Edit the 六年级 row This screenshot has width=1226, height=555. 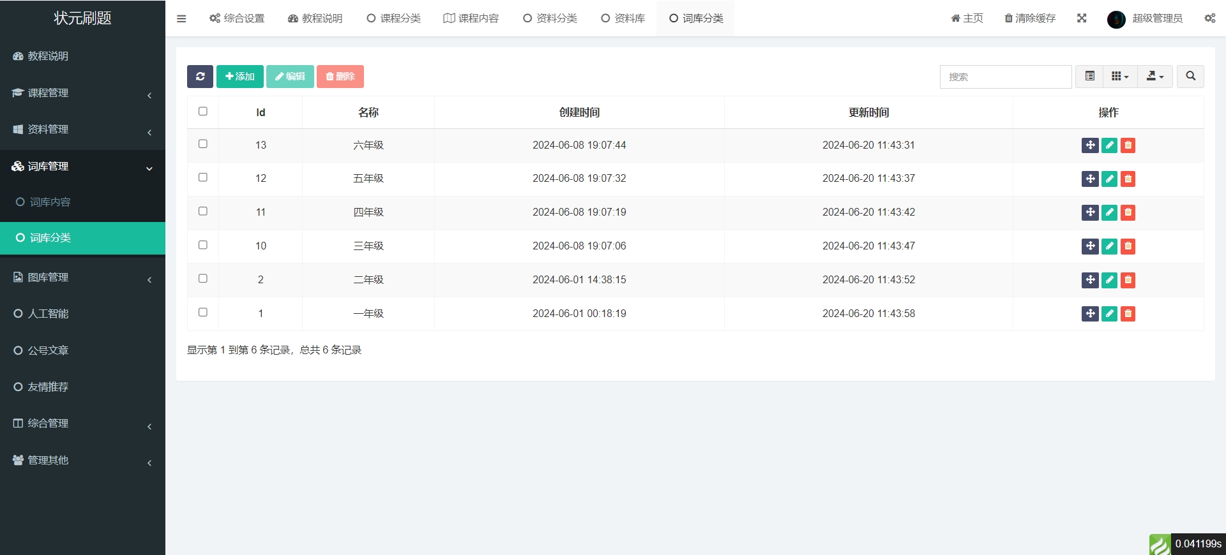(x=1110, y=145)
